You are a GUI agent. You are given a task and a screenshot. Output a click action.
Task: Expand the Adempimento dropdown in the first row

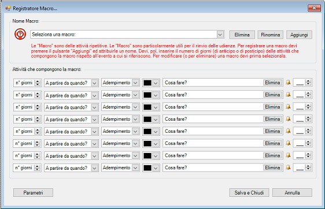coord(135,83)
